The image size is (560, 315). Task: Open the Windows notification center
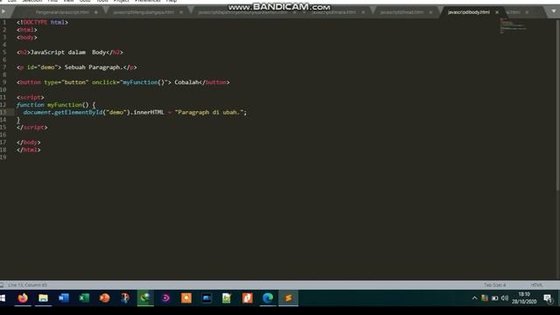(x=548, y=297)
